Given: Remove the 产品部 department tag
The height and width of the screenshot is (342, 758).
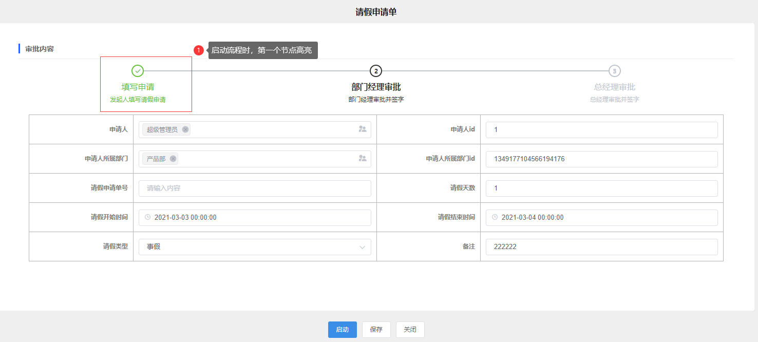Looking at the screenshot, I should pos(173,159).
